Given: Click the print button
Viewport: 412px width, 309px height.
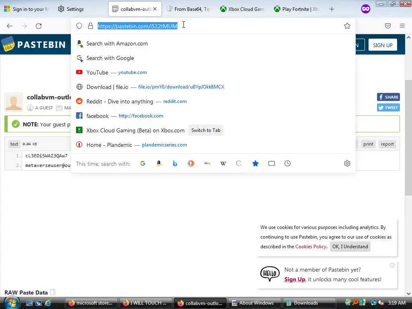Looking at the screenshot, I should (x=368, y=144).
